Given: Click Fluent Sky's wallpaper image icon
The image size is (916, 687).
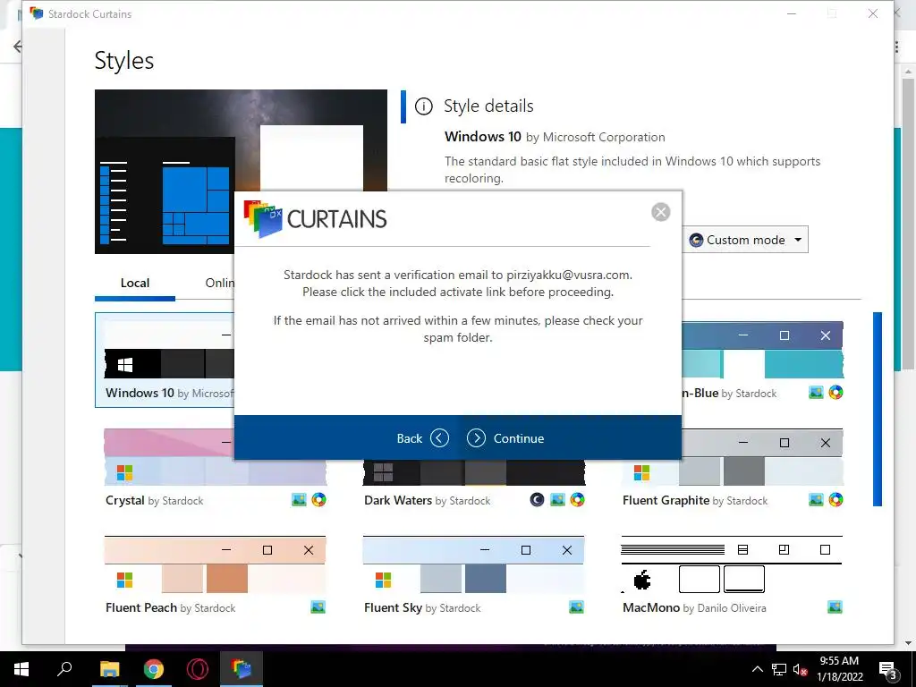Looking at the screenshot, I should [x=577, y=607].
